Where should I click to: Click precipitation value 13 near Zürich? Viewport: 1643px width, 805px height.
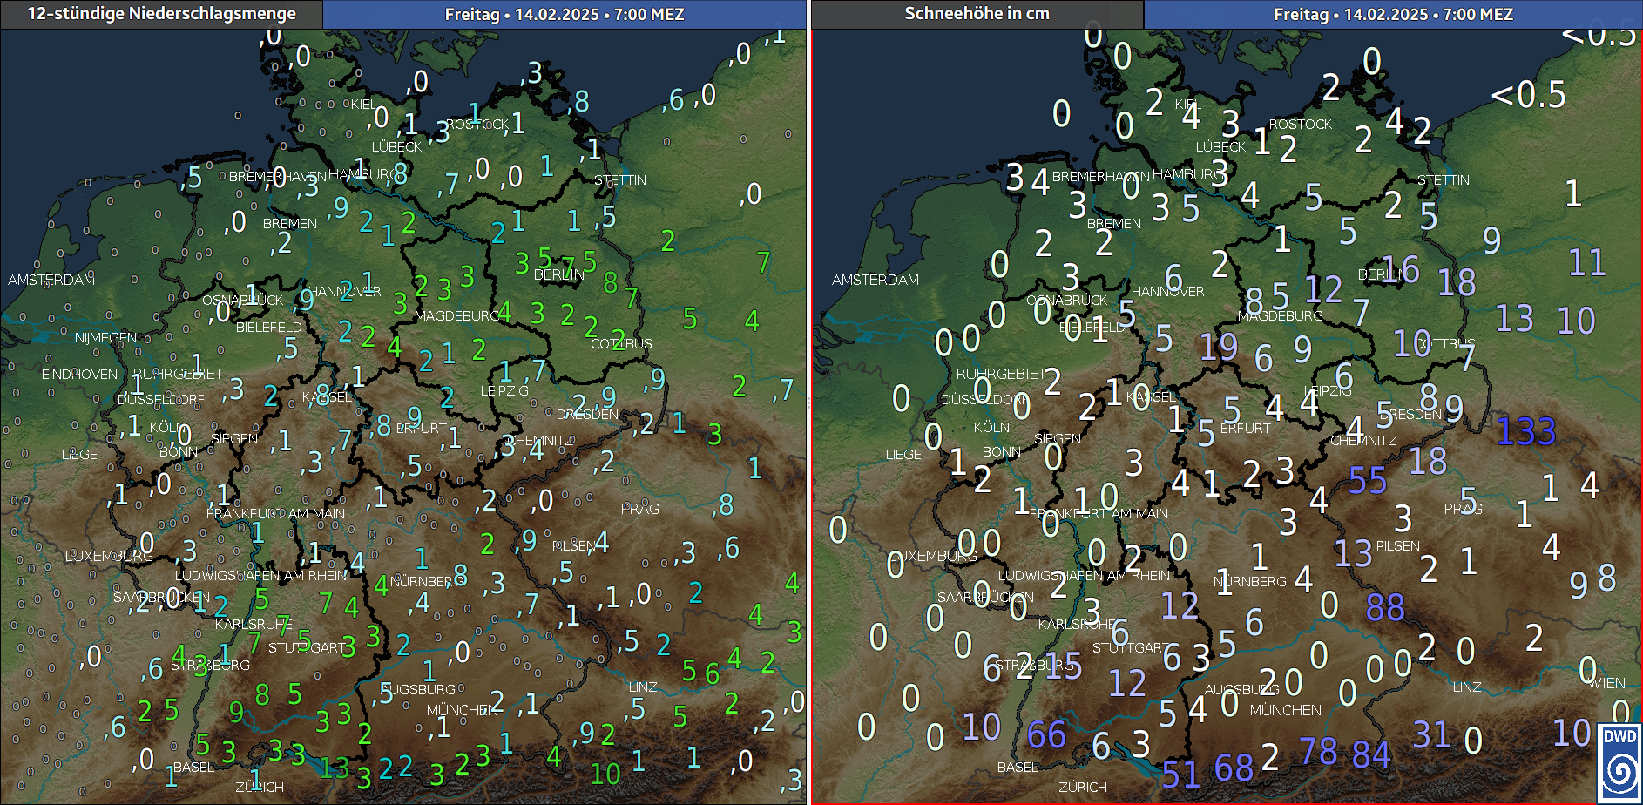coord(334,768)
